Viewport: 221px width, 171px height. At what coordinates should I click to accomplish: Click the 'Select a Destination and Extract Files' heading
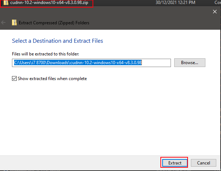(57, 41)
